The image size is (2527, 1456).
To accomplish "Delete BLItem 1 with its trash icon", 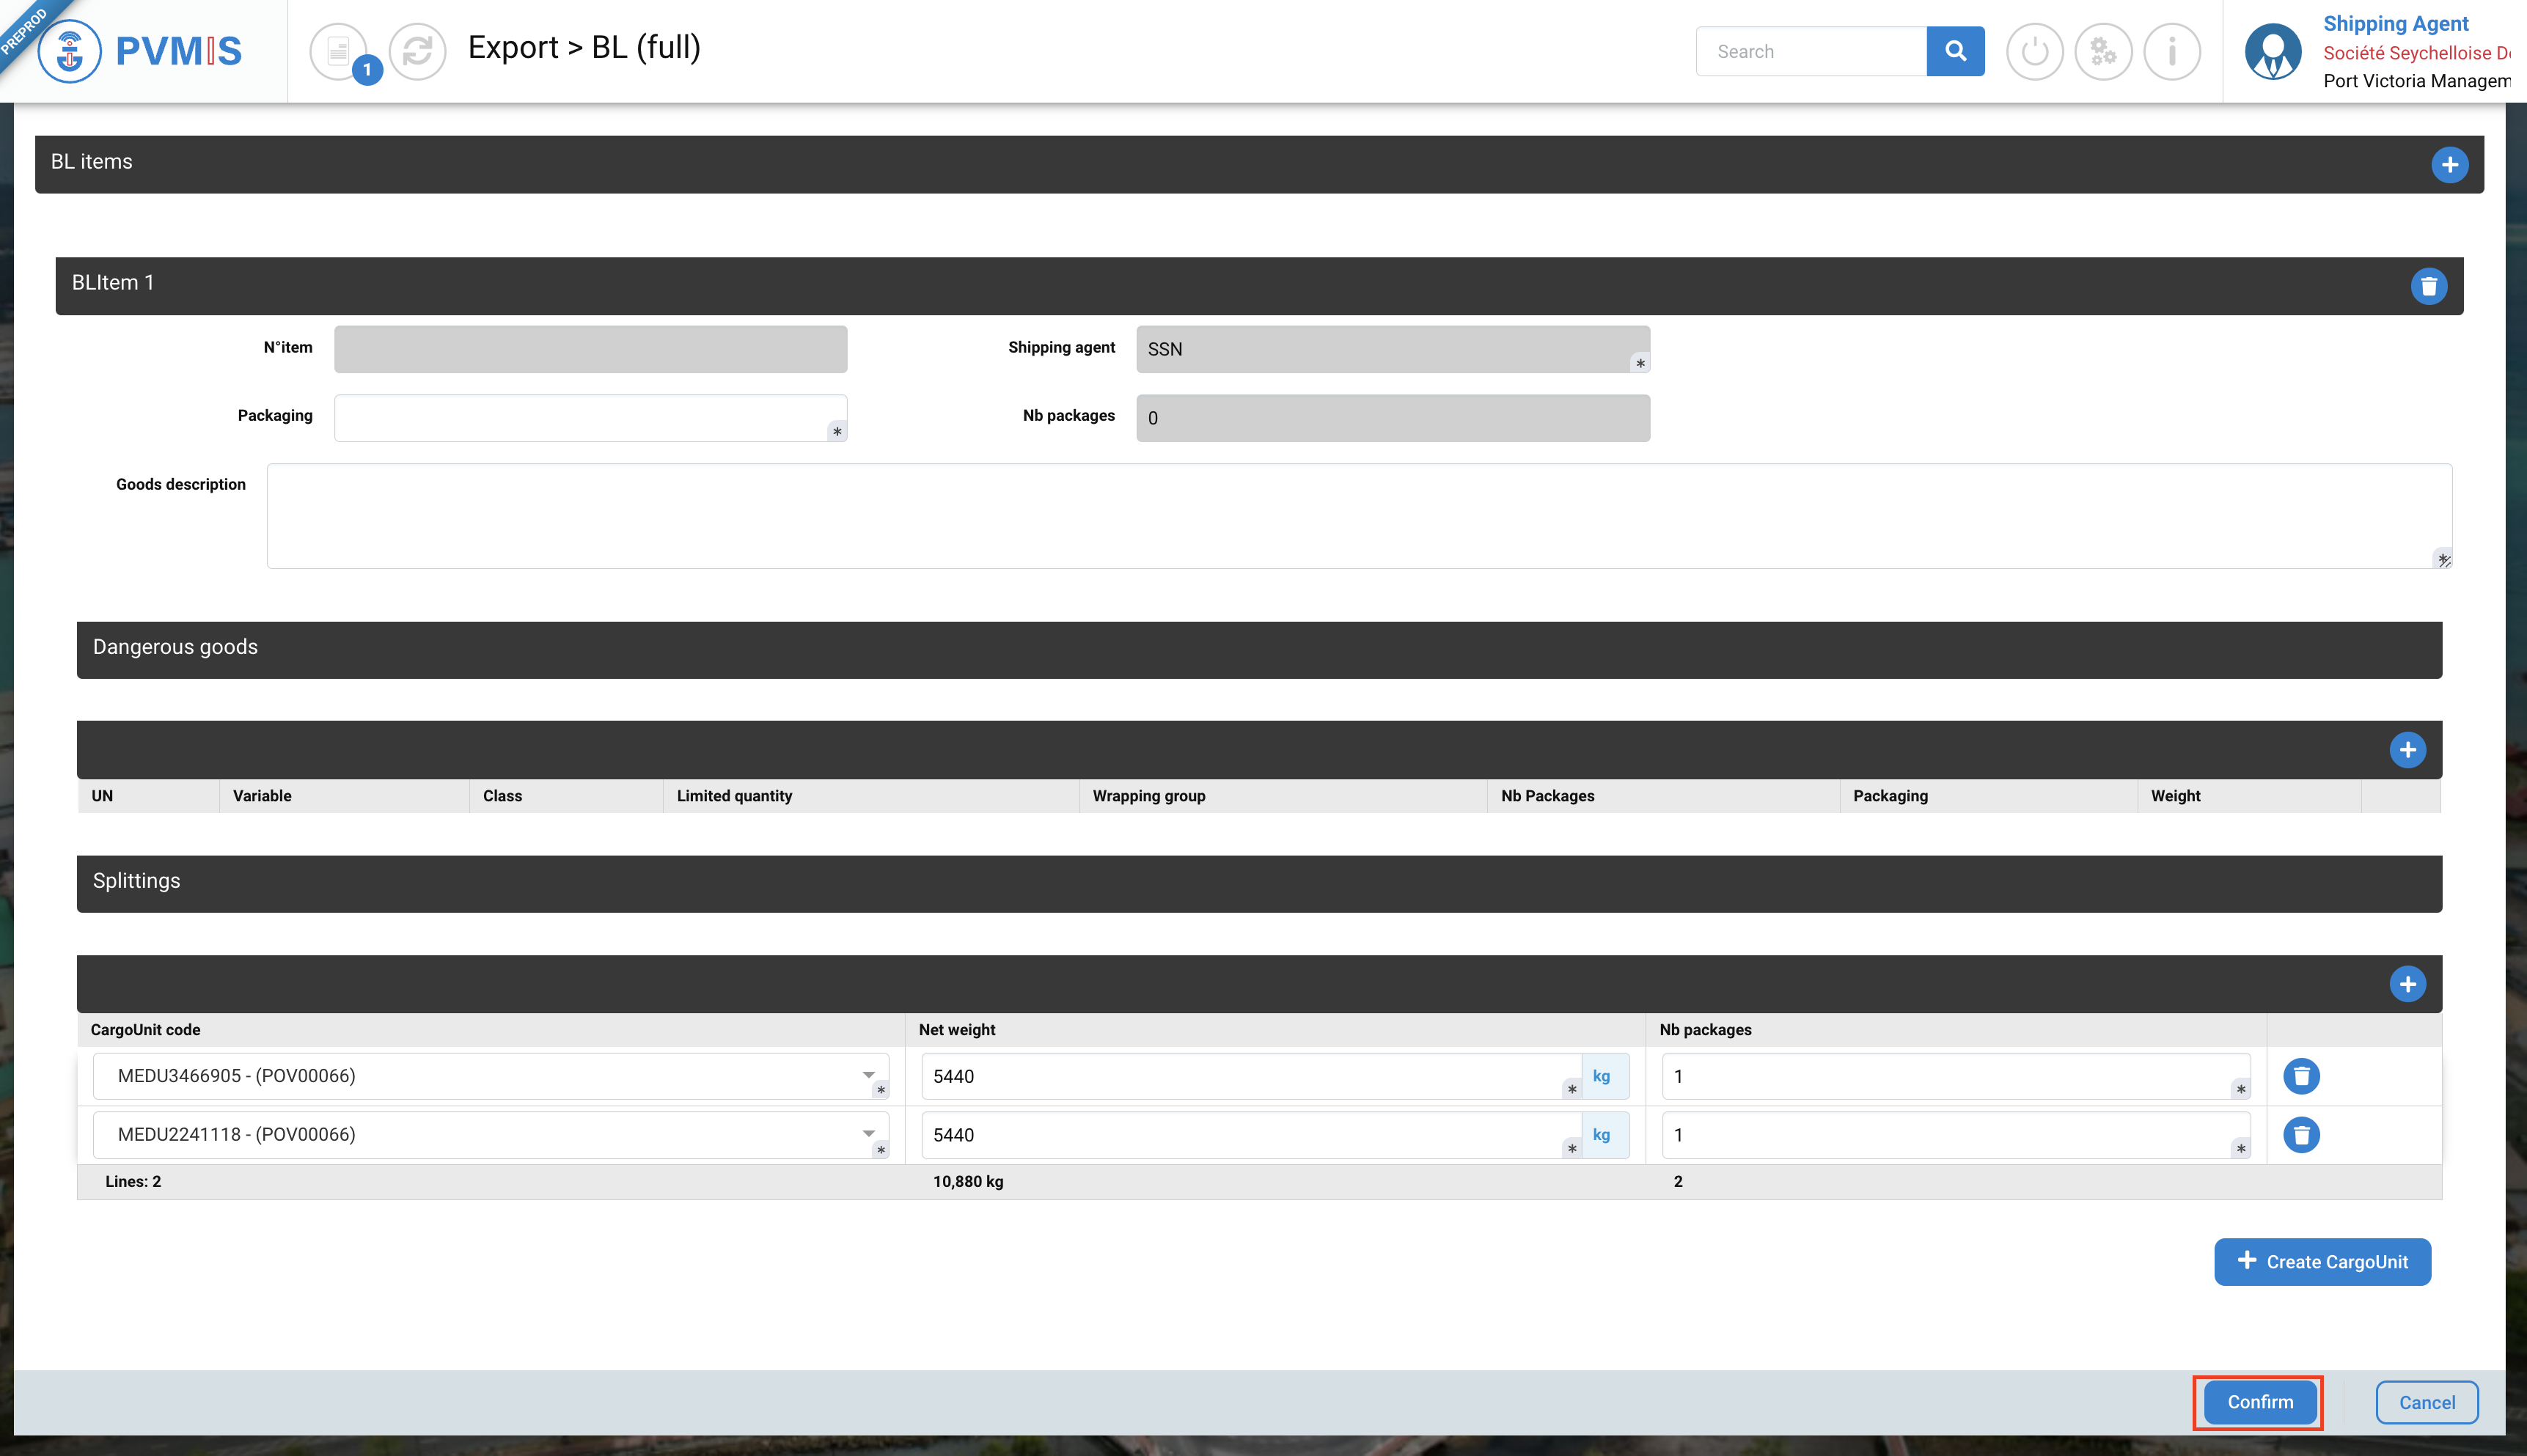I will [x=2428, y=286].
